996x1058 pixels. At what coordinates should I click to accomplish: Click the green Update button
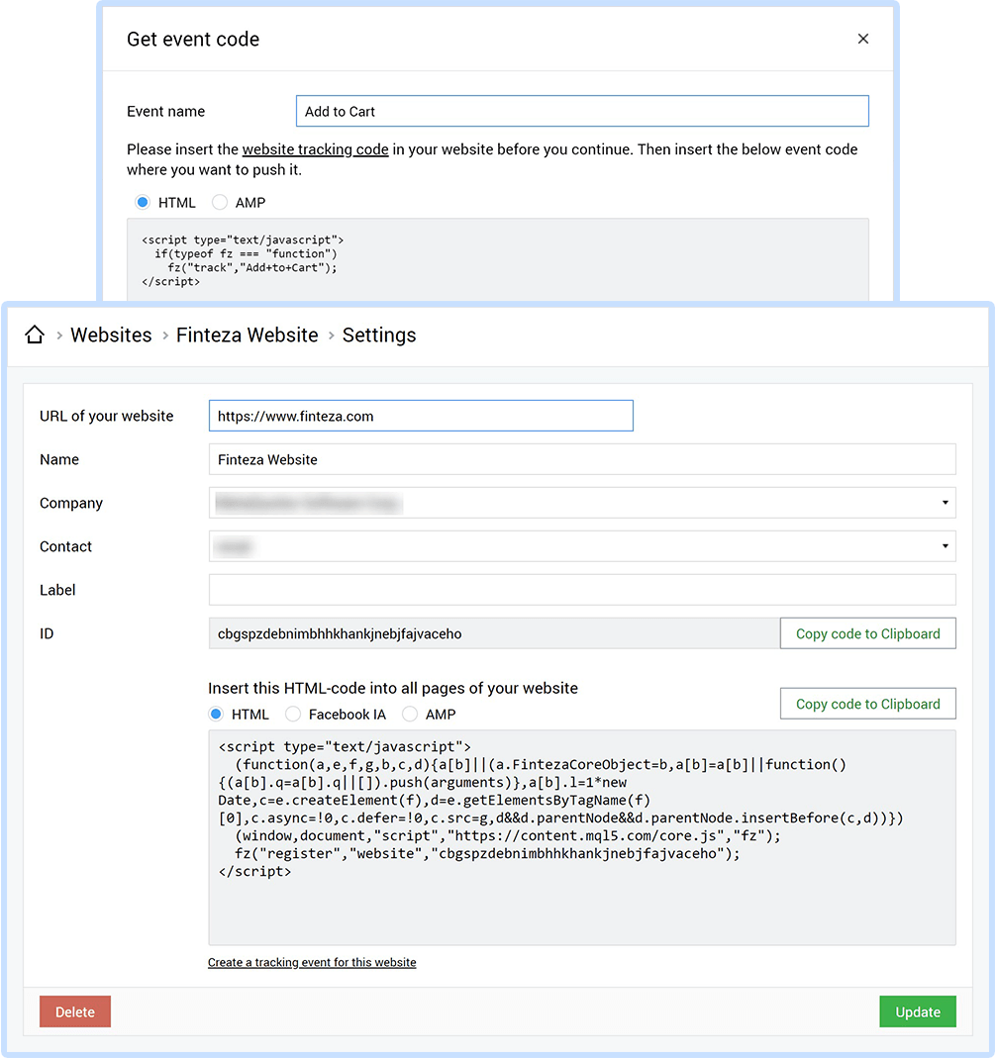coord(918,1011)
